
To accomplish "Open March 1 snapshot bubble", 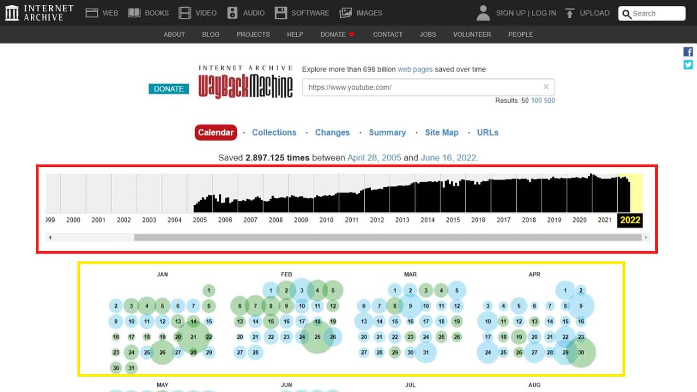I will (x=395, y=291).
